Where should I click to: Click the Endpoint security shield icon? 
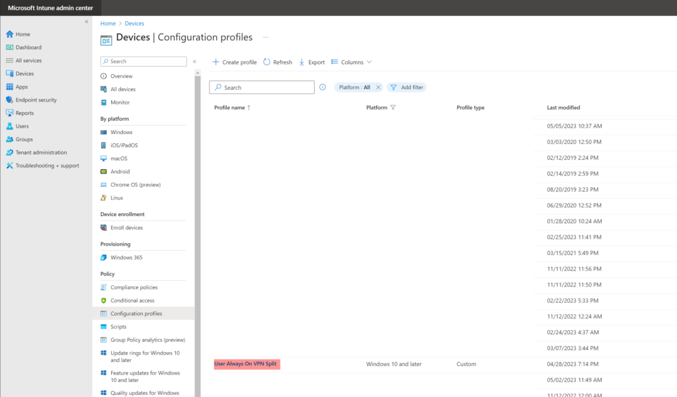[9, 100]
